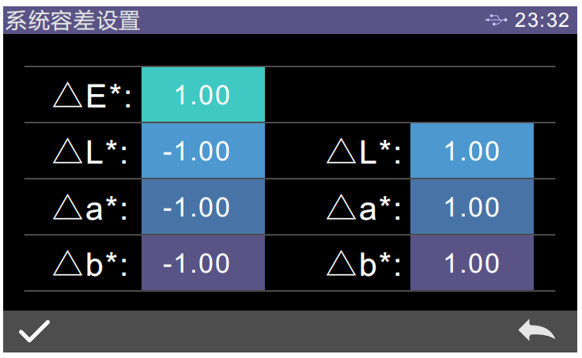
Task: Confirm settings with the checkmark icon
Action: tap(34, 331)
